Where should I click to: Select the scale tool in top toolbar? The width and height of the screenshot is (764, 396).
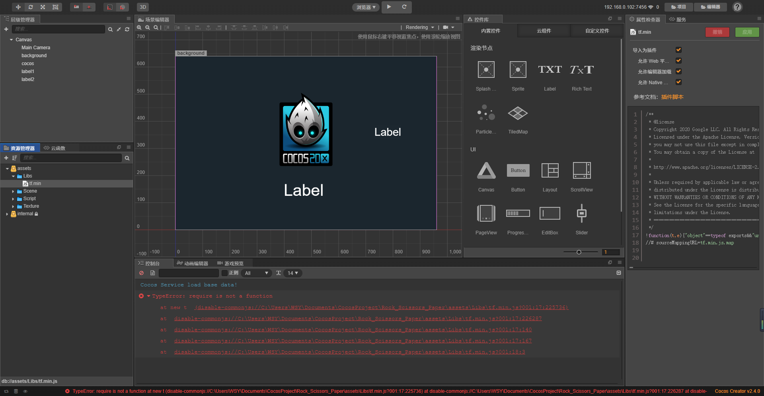tap(43, 7)
